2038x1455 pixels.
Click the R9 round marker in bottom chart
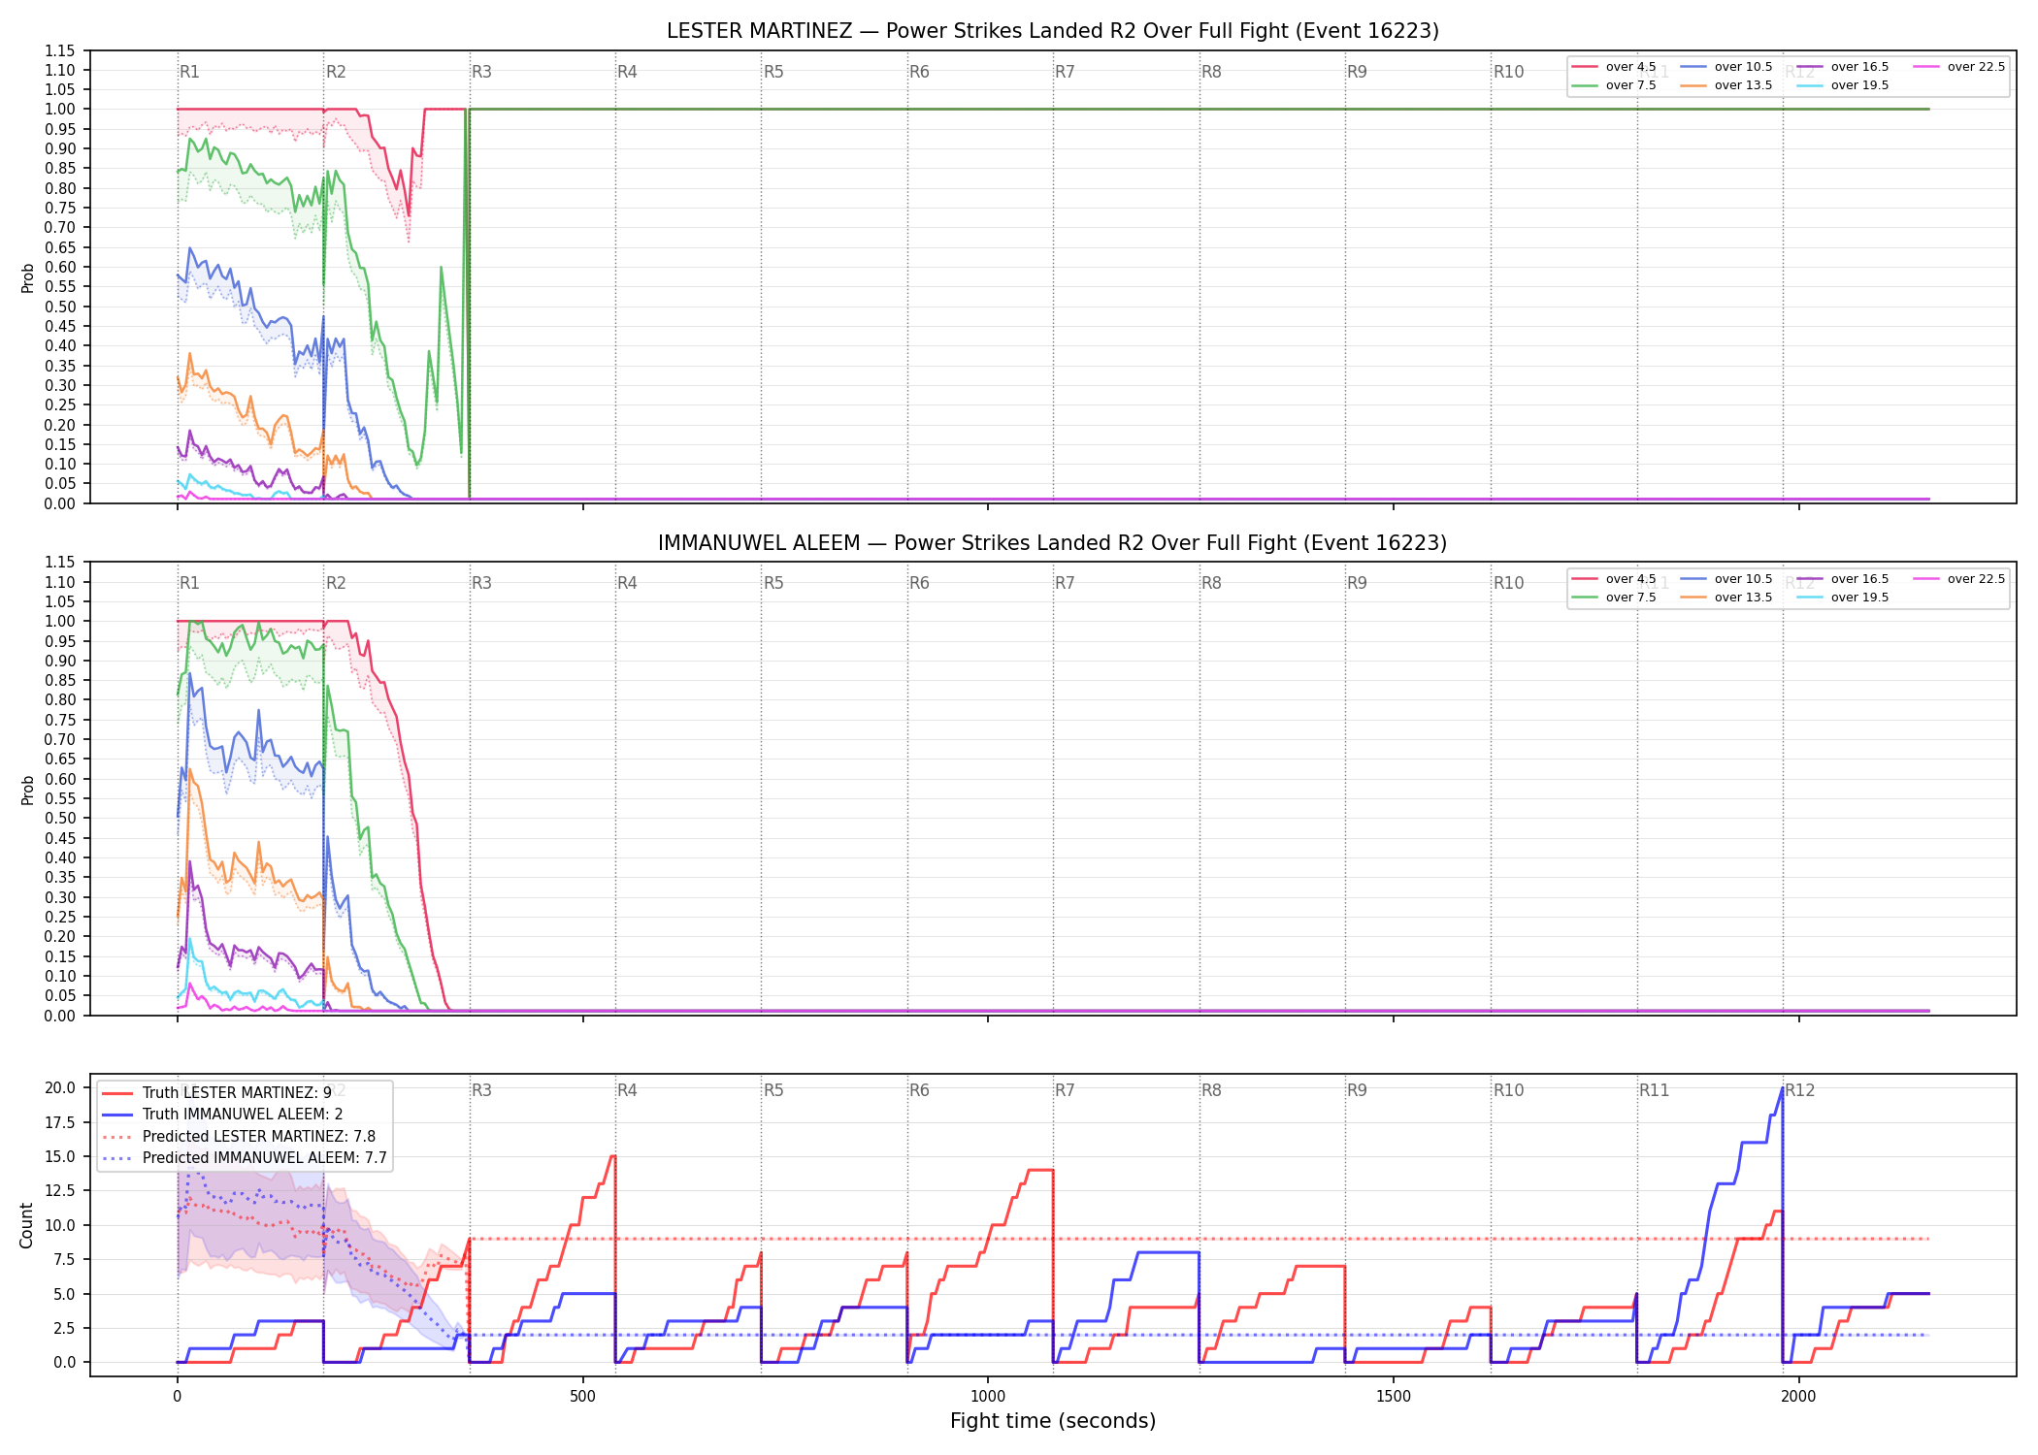[1357, 1090]
